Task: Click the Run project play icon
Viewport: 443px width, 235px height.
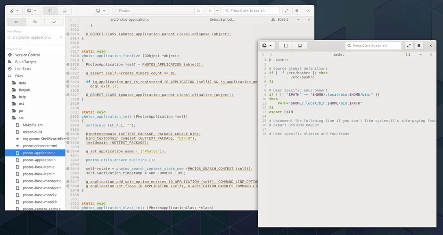Action: click(x=210, y=10)
